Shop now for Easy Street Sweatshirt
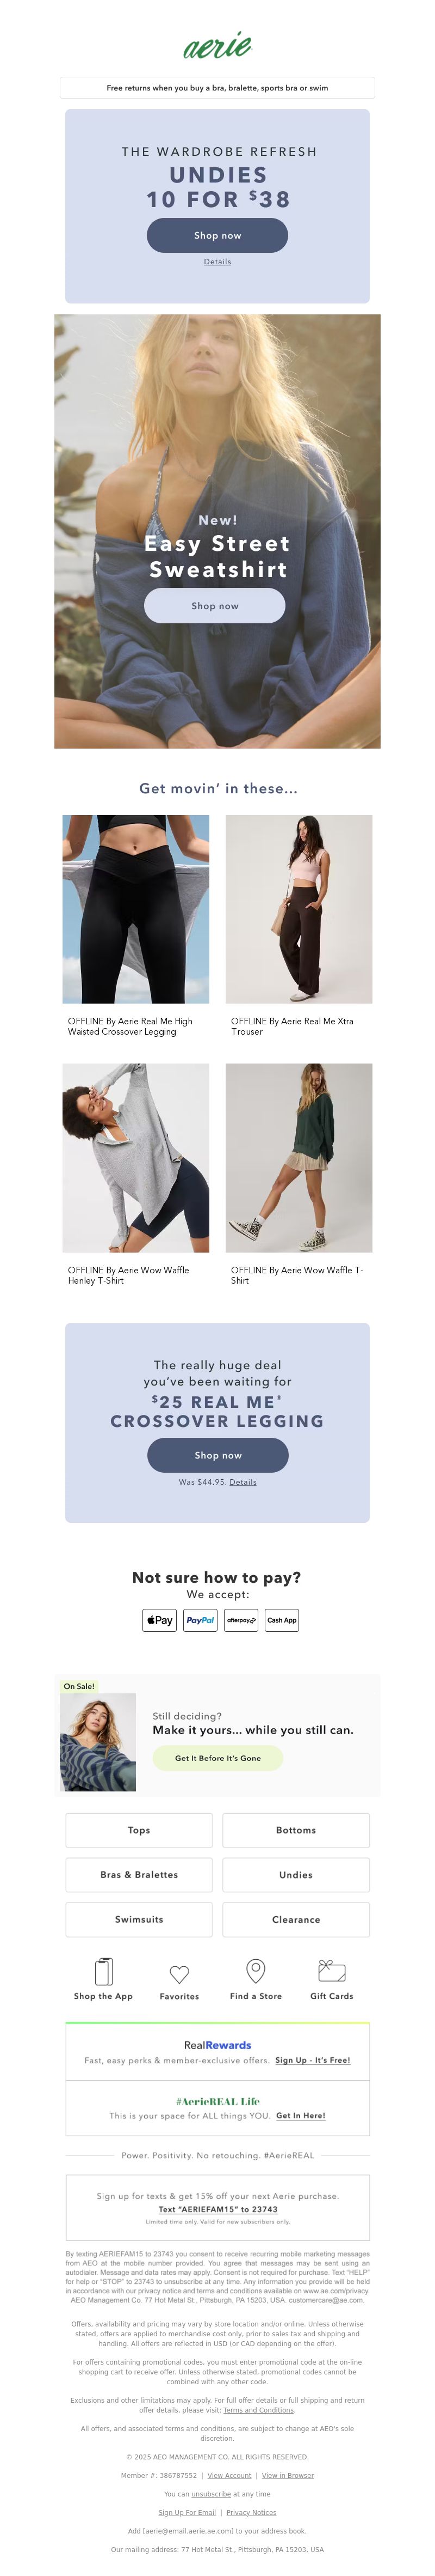 pos(214,606)
